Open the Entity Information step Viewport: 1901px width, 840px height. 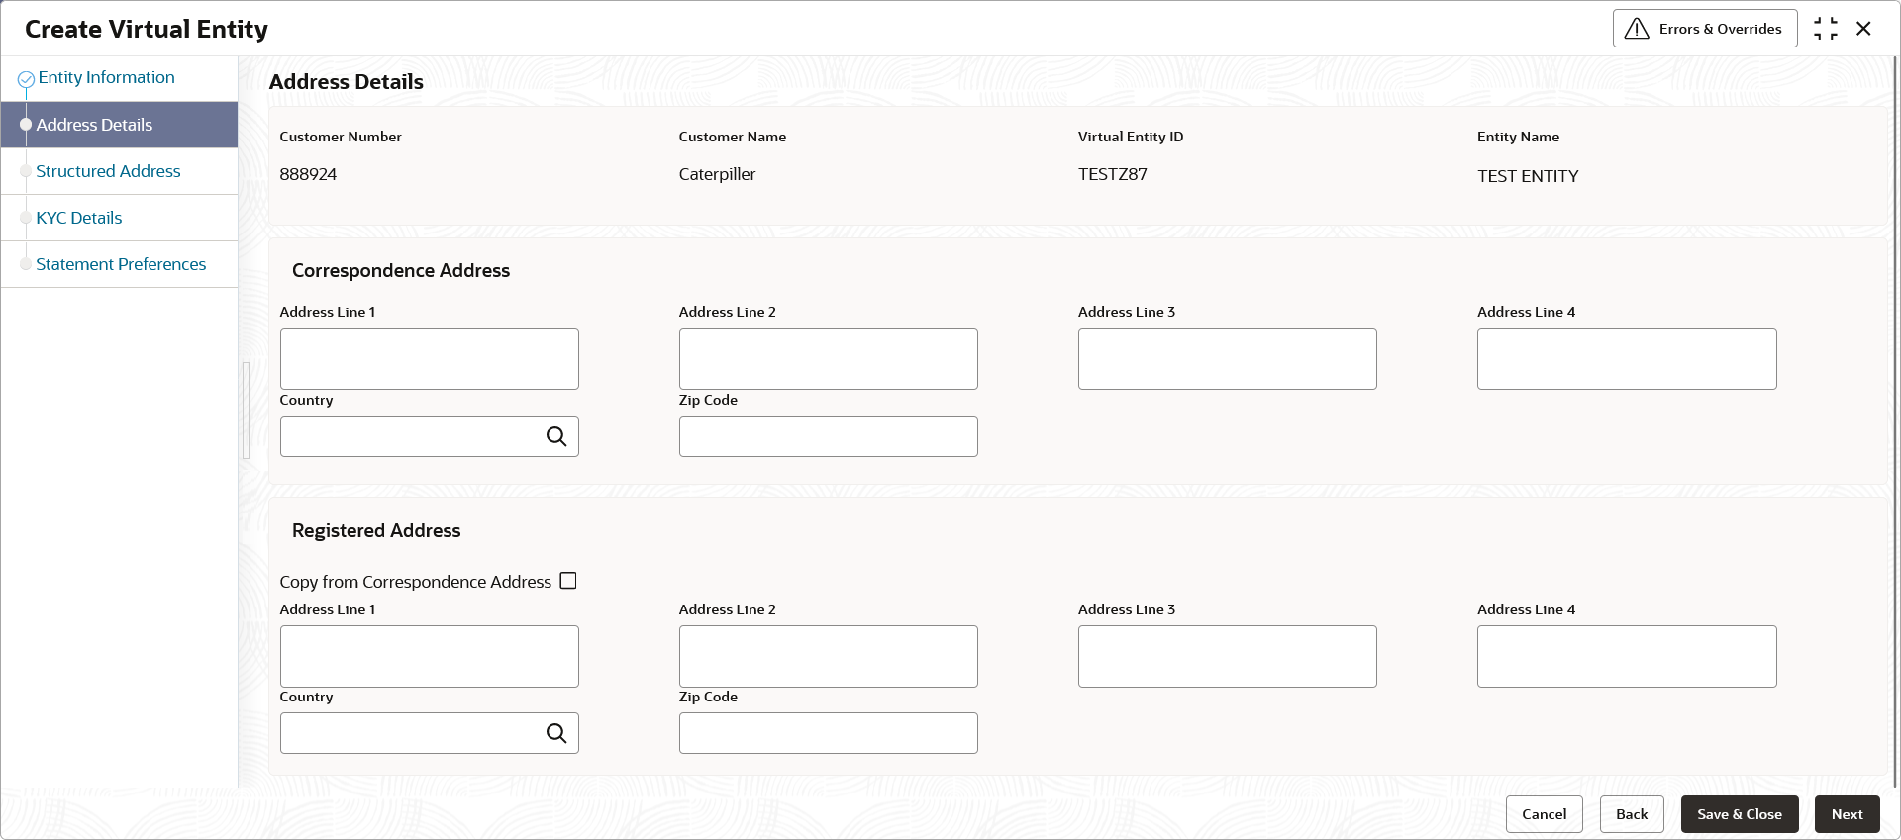pos(106,77)
